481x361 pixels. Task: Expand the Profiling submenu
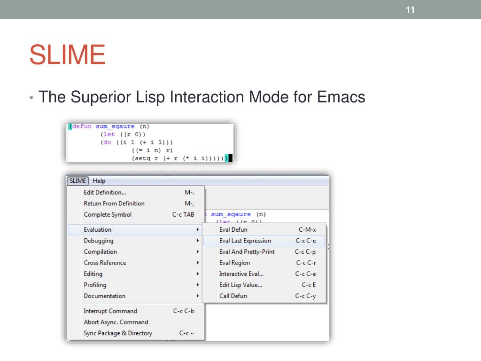(136, 285)
